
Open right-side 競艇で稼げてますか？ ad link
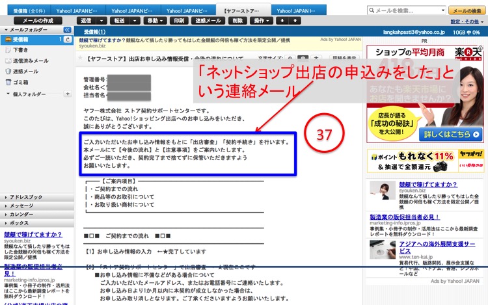(x=428, y=185)
